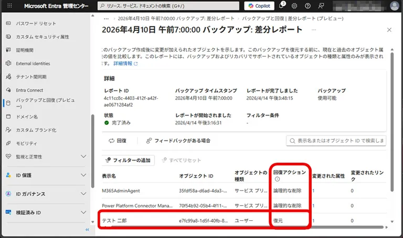Image resolution: width=403 pixels, height=238 pixels.
Task: Click the object search field
Action: pos(336,141)
